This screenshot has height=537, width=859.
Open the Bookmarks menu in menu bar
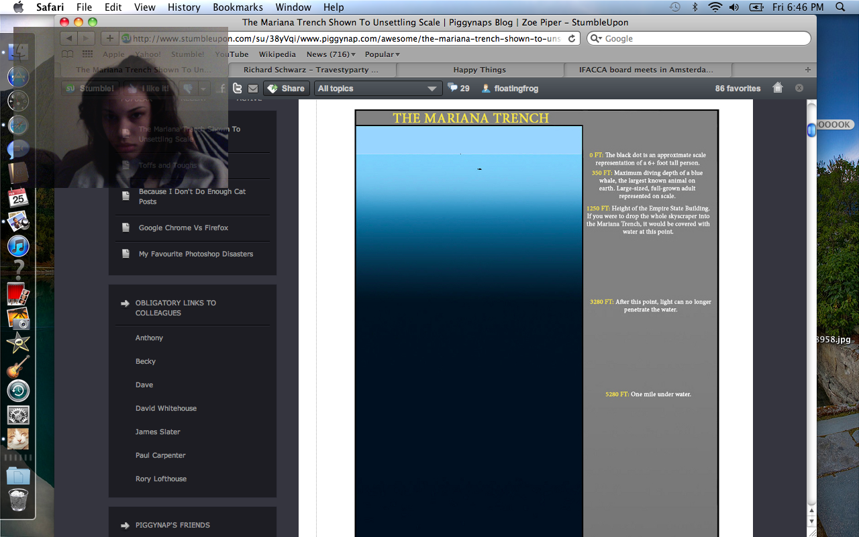pyautogui.click(x=234, y=7)
